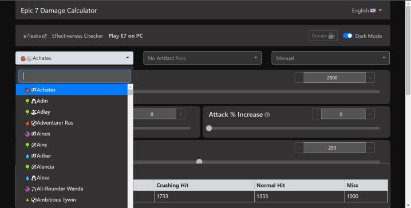411x208 pixels.
Task: Select Ains hero option
Action: click(72, 145)
